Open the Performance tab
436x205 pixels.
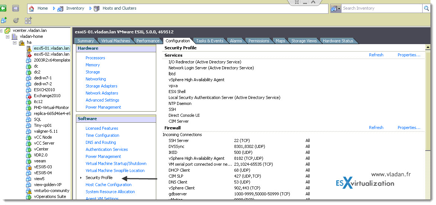148,41
